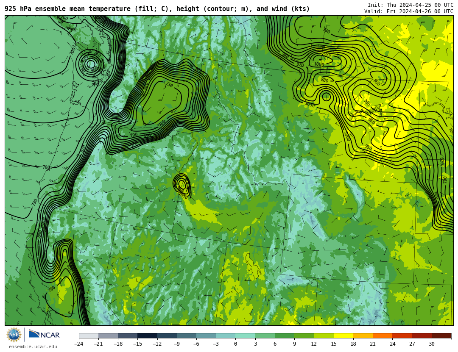Image resolution: width=458 pixels, height=352 pixels.
Task: Pick the orange 21 to 24 colorbar segment
Action: (383, 335)
